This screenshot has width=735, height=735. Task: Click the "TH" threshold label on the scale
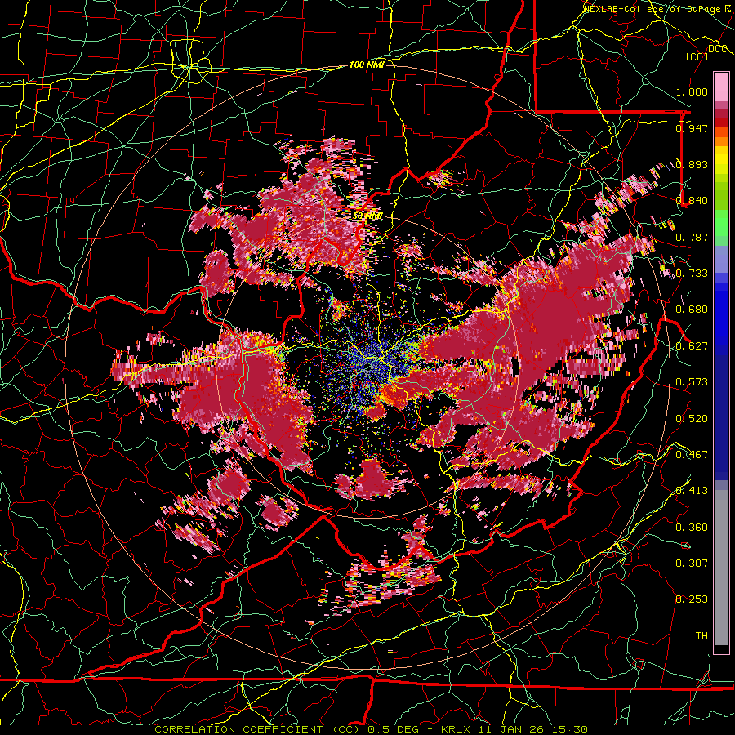coord(702,636)
